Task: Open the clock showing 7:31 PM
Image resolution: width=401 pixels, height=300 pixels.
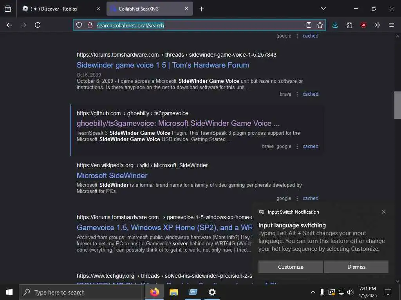Action: pos(367,292)
